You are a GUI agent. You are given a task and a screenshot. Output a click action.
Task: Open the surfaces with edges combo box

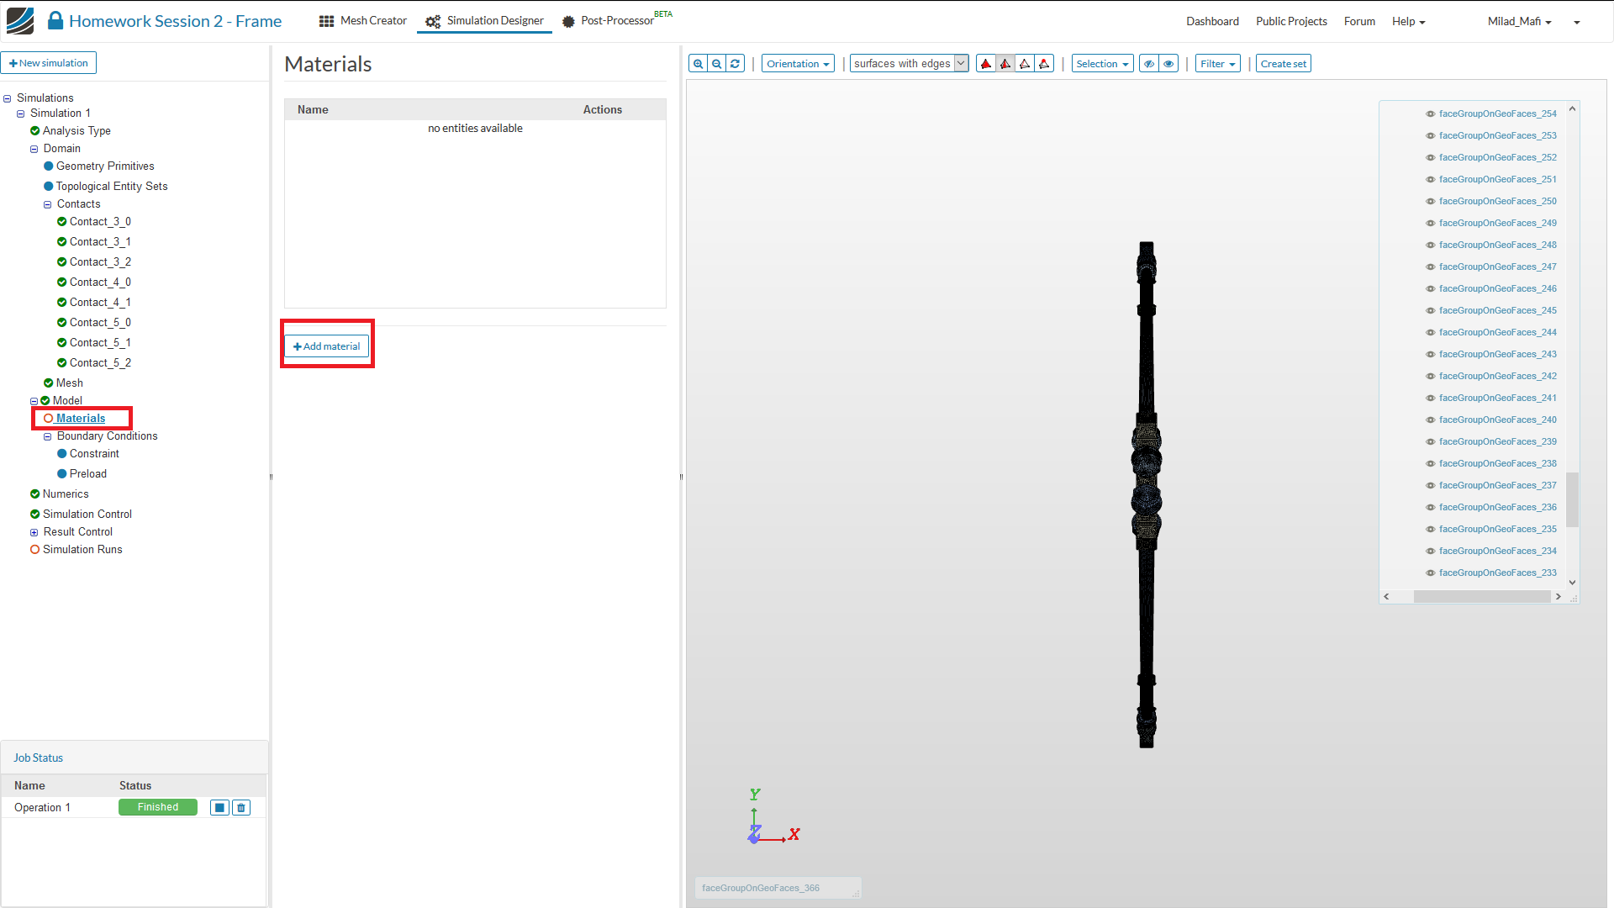click(909, 64)
